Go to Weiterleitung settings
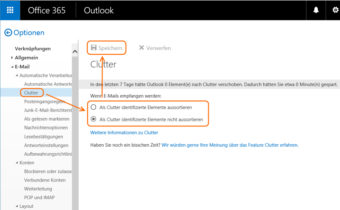This screenshot has width=340, height=210. point(38,189)
